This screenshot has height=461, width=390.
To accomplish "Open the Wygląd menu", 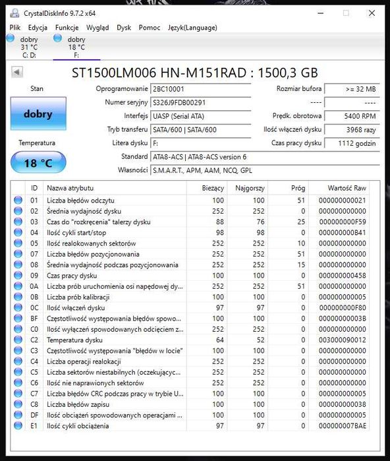I will (97, 28).
